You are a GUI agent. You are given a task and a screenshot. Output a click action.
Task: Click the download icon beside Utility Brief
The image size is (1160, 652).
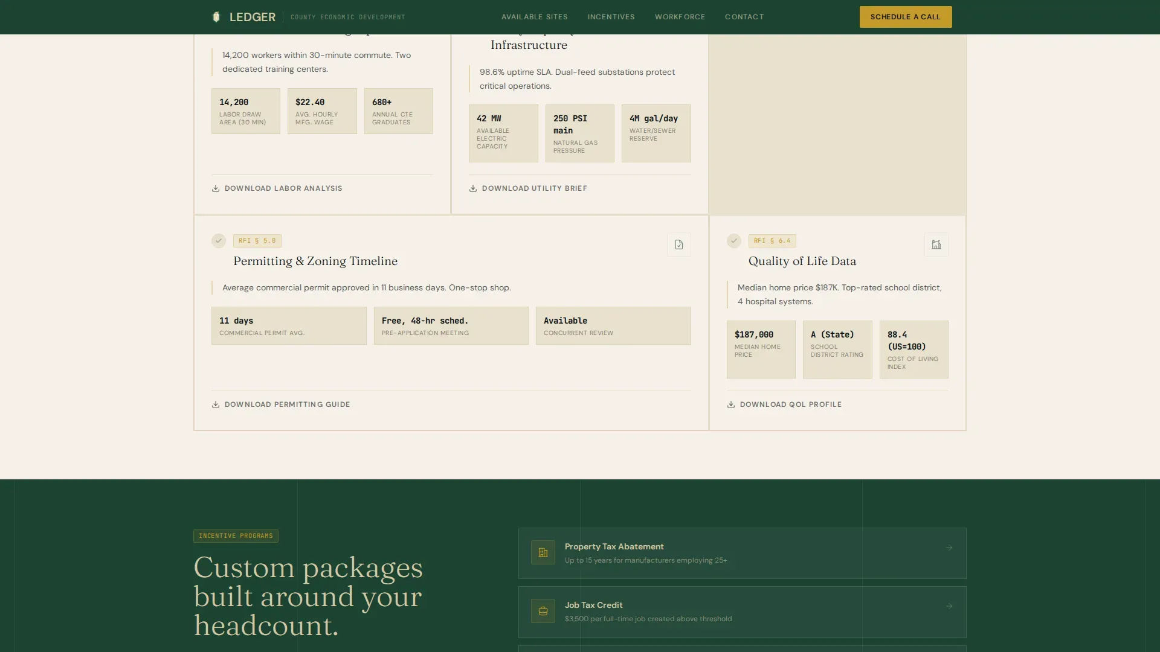473,188
